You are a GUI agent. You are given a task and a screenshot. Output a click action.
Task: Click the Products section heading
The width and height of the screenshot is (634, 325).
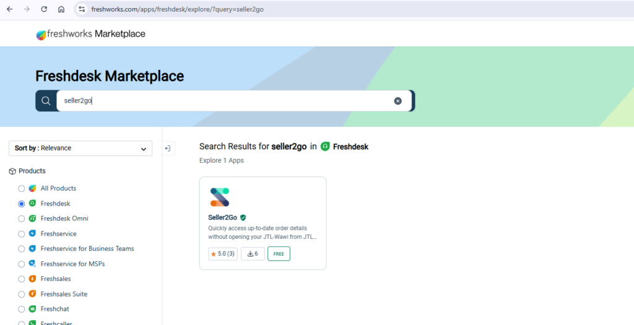click(32, 171)
